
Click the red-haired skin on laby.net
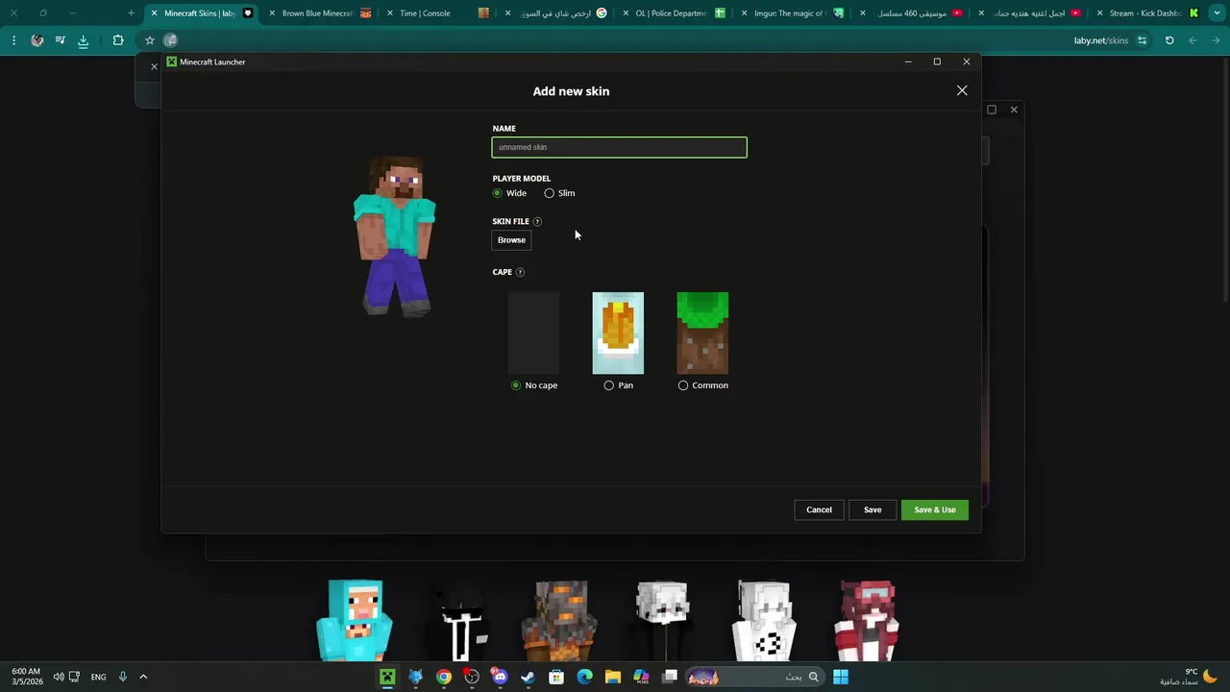(x=868, y=620)
